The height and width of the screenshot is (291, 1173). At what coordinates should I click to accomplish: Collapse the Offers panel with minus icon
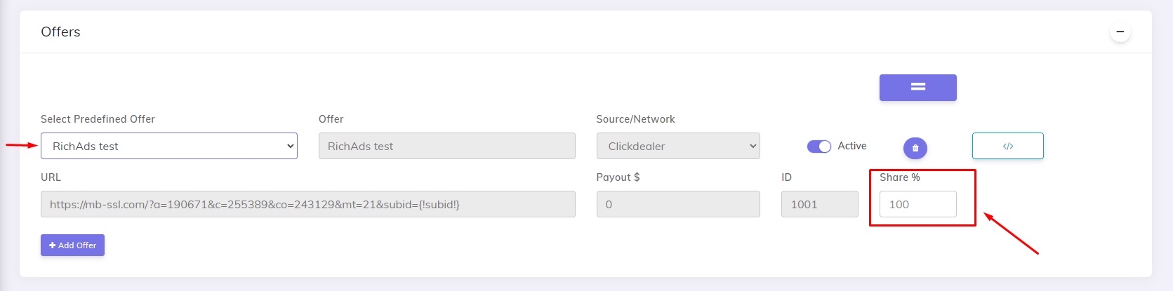[x=1120, y=32]
